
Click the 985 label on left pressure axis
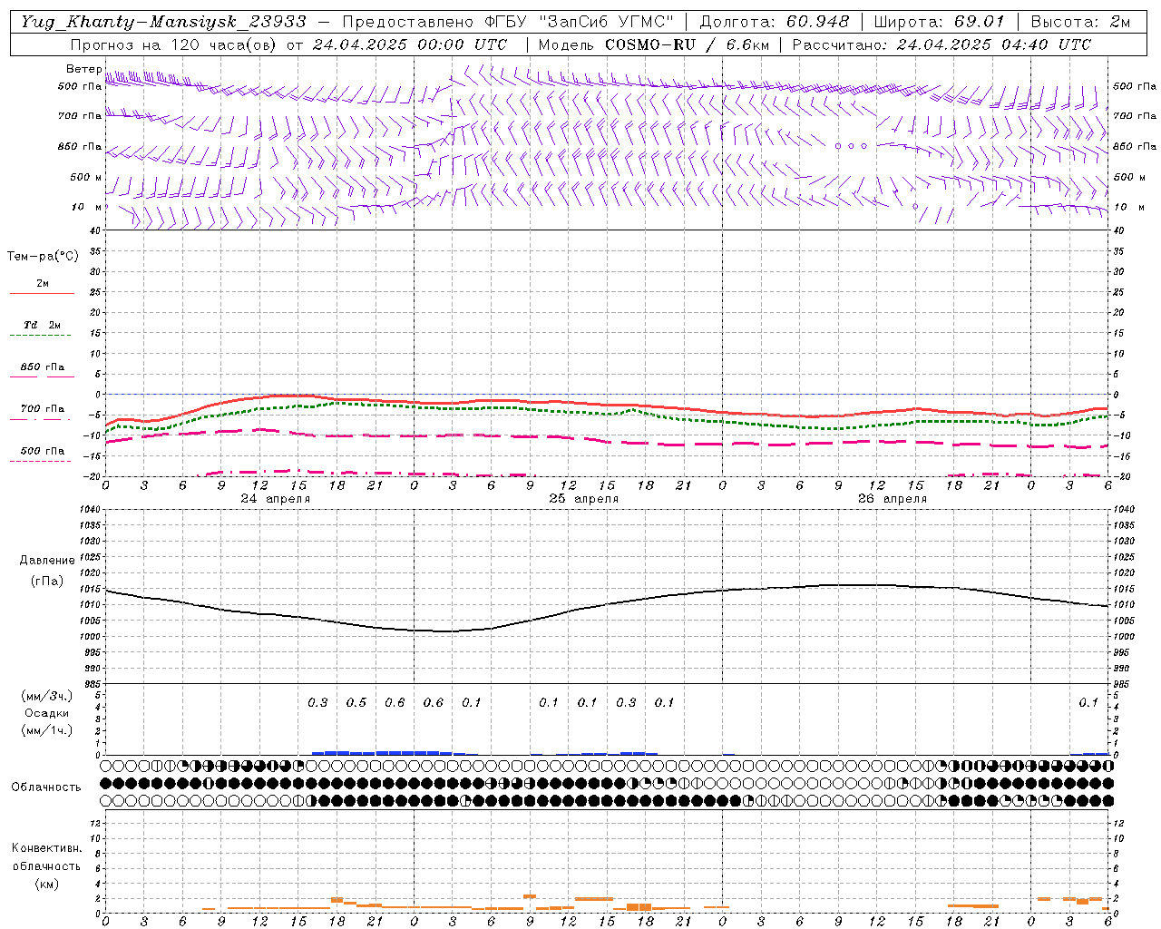pos(91,684)
